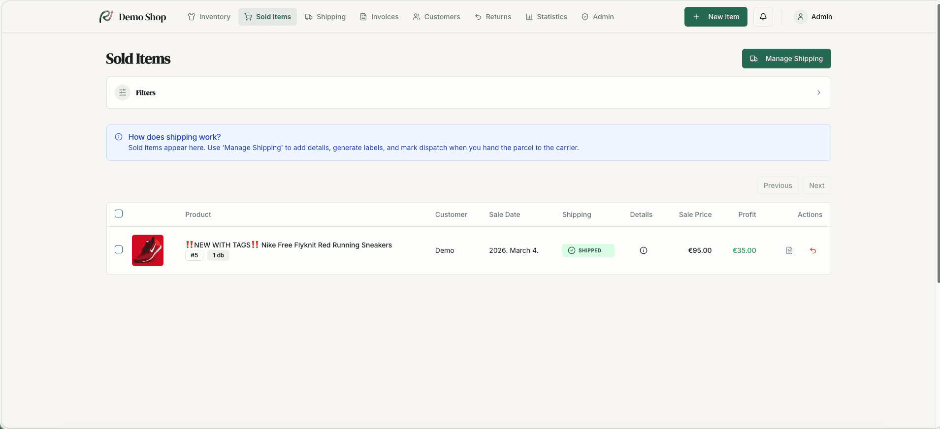The image size is (940, 429).
Task: Click the Profit column header
Action: [747, 214]
